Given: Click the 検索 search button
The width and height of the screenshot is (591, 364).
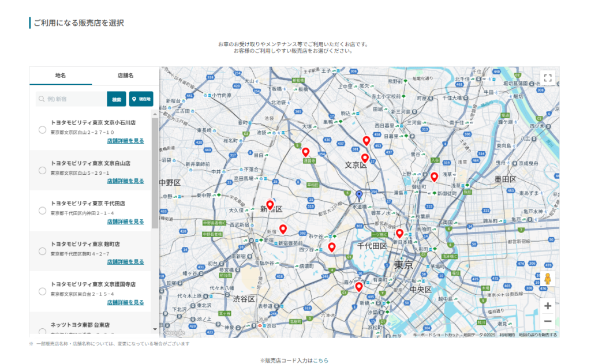Looking at the screenshot, I should click(117, 99).
